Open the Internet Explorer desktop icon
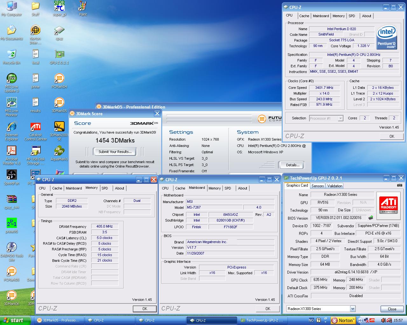The image size is (407, 325). coord(11,131)
